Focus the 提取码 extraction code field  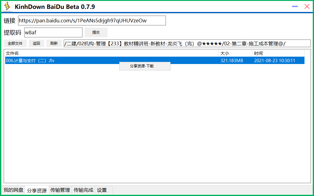pyautogui.click(x=53, y=32)
